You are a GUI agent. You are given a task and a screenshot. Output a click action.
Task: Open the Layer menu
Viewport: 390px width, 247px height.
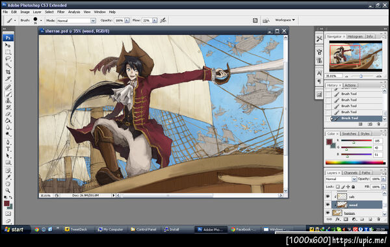[x=37, y=12]
